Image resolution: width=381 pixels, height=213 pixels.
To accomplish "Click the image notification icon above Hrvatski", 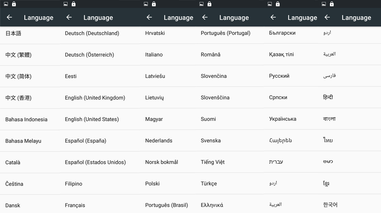I will (146, 4).
